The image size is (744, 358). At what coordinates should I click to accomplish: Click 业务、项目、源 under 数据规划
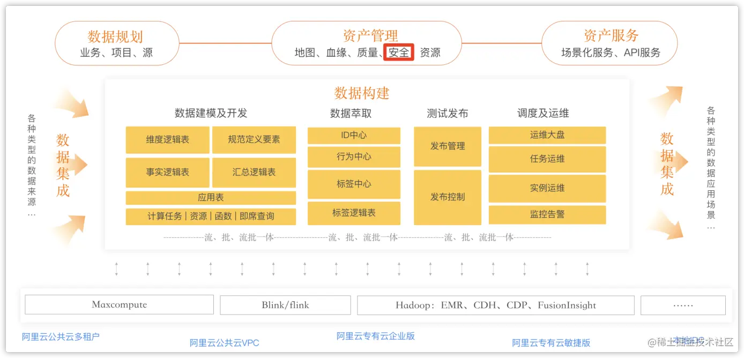[116, 53]
